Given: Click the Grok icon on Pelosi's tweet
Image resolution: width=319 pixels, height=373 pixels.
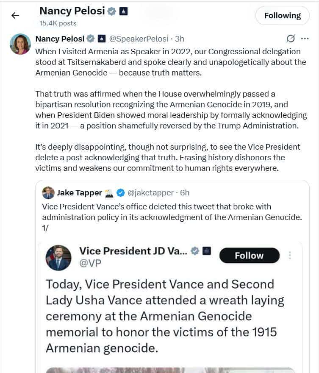Looking at the screenshot, I should coord(291,39).
